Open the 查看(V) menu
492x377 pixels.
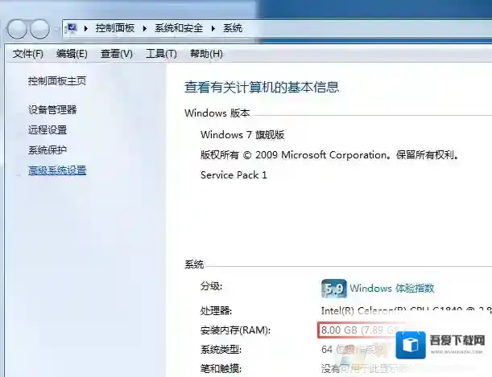point(117,54)
